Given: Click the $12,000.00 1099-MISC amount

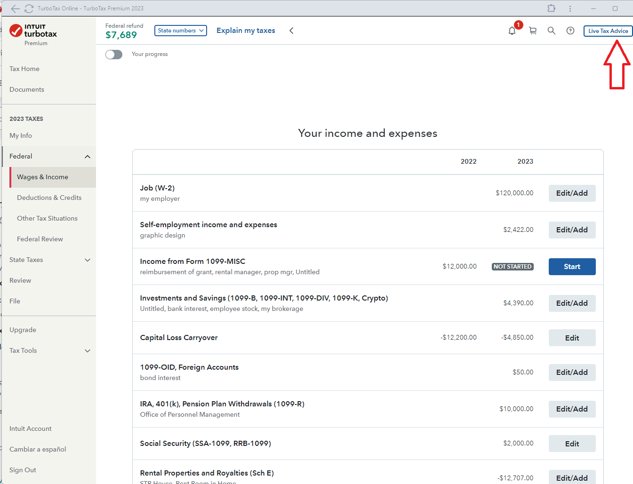Looking at the screenshot, I should (459, 266).
